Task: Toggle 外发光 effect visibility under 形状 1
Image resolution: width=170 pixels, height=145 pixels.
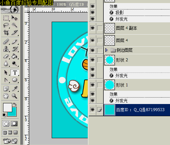Action: click(x=92, y=100)
